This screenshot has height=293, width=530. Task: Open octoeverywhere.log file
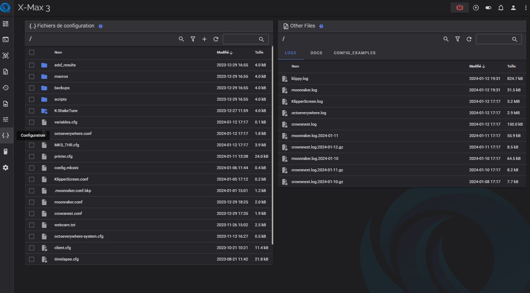[309, 113]
